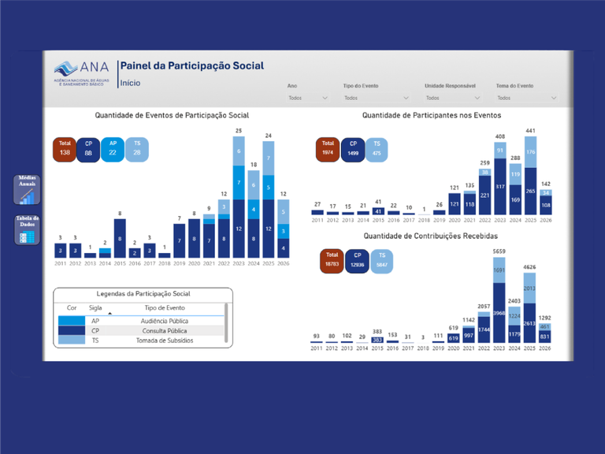Click the TS 5847 contributions card
Image resolution: width=605 pixels, height=454 pixels.
[381, 261]
